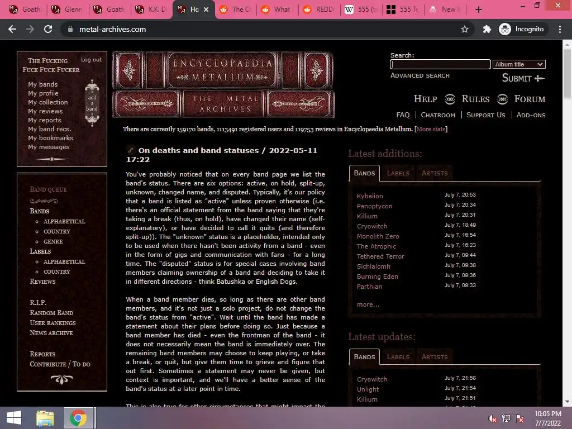Image resolution: width=572 pixels, height=429 pixels.
Task: Reload the current page
Action: tap(48, 29)
